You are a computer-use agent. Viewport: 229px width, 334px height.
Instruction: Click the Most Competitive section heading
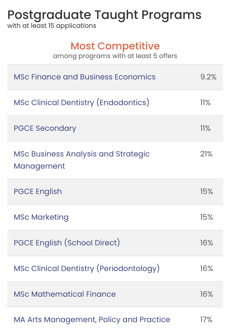tap(115, 46)
